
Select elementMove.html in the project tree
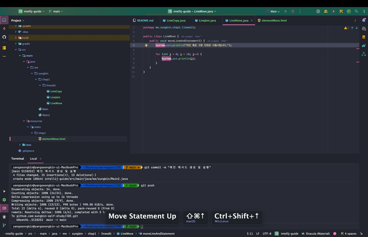tap(54, 139)
